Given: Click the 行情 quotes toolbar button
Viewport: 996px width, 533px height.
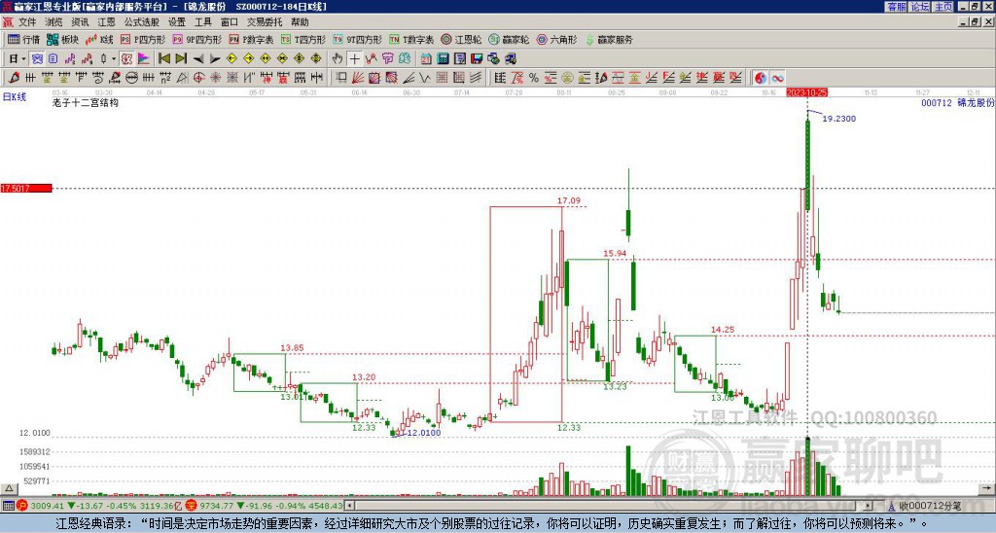Looking at the screenshot, I should pyautogui.click(x=24, y=39).
